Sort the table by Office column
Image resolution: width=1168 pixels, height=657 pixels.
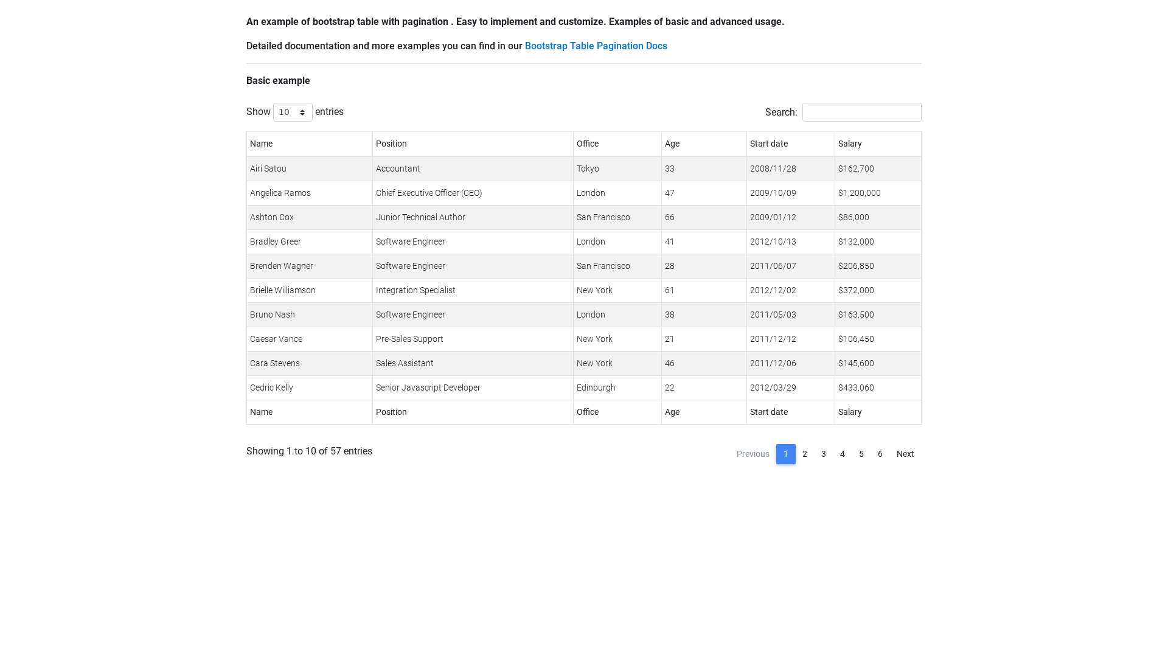coord(588,144)
